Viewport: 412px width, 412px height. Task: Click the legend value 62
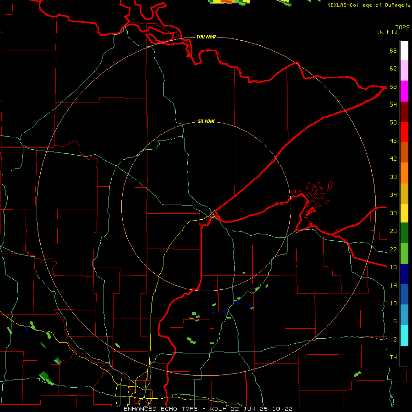click(x=393, y=69)
